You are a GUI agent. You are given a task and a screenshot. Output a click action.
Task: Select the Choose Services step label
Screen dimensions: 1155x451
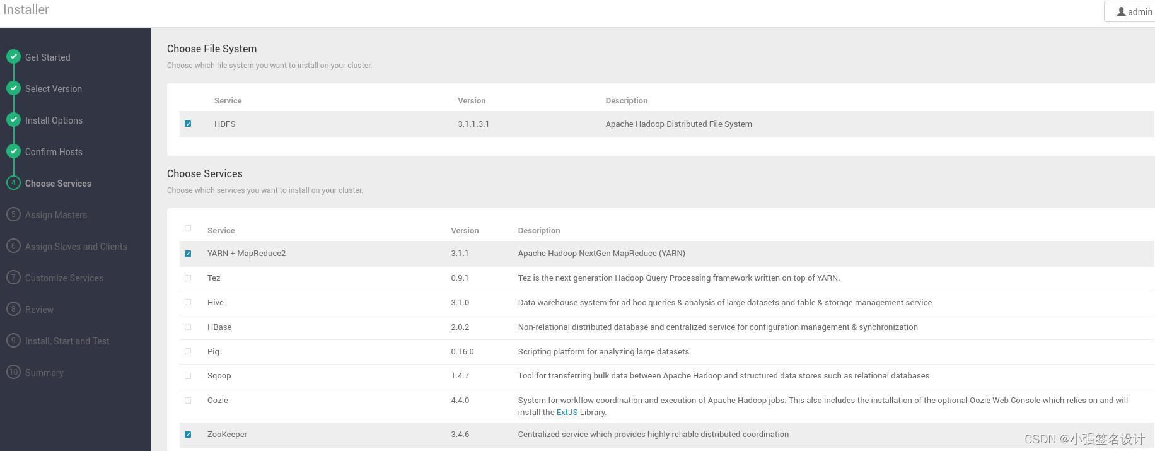click(x=58, y=184)
